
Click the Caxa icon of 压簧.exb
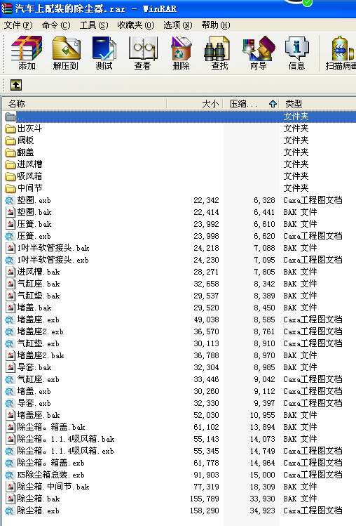click(10, 236)
